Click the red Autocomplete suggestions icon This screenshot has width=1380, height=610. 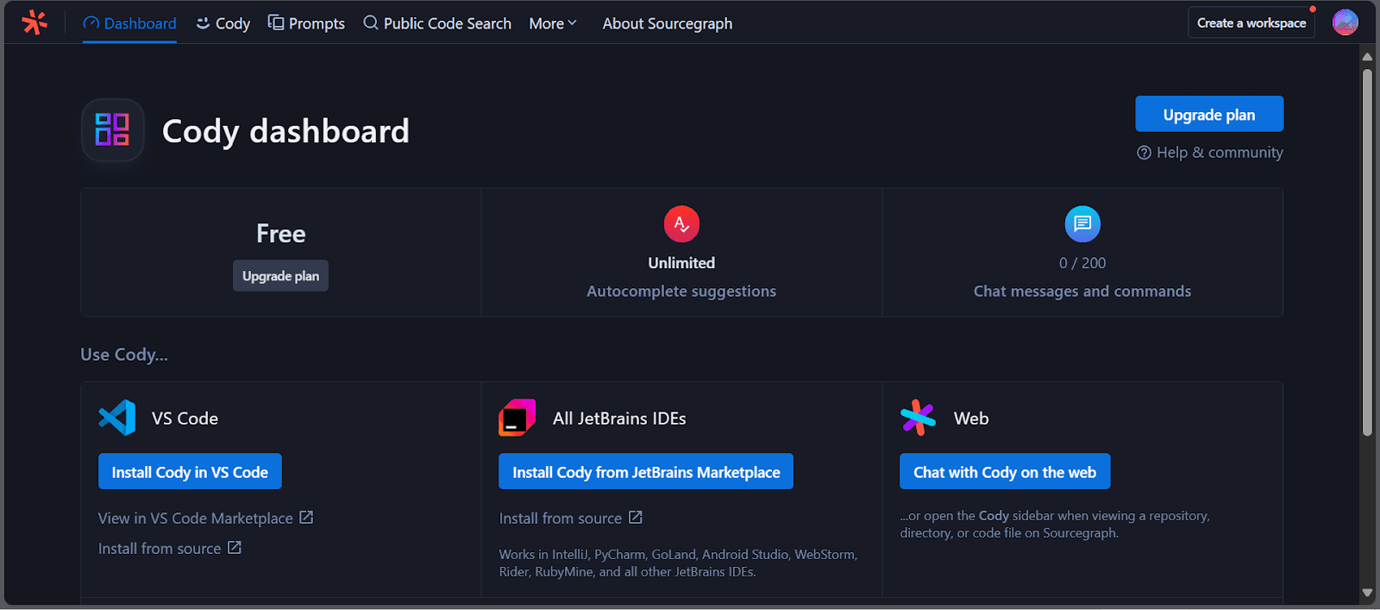[x=681, y=224]
